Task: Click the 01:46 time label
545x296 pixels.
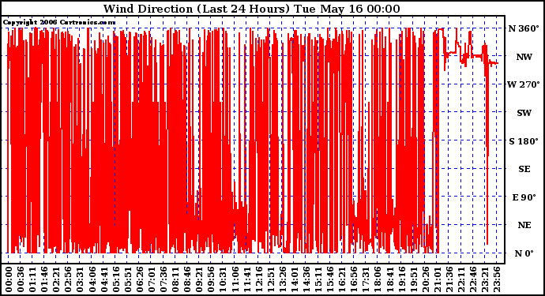Action: point(44,279)
